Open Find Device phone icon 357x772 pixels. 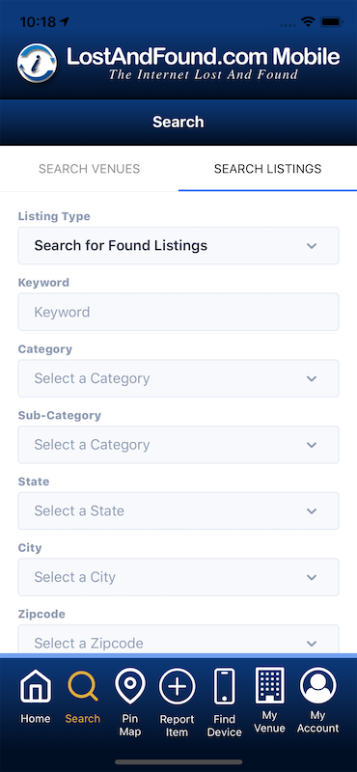click(225, 686)
